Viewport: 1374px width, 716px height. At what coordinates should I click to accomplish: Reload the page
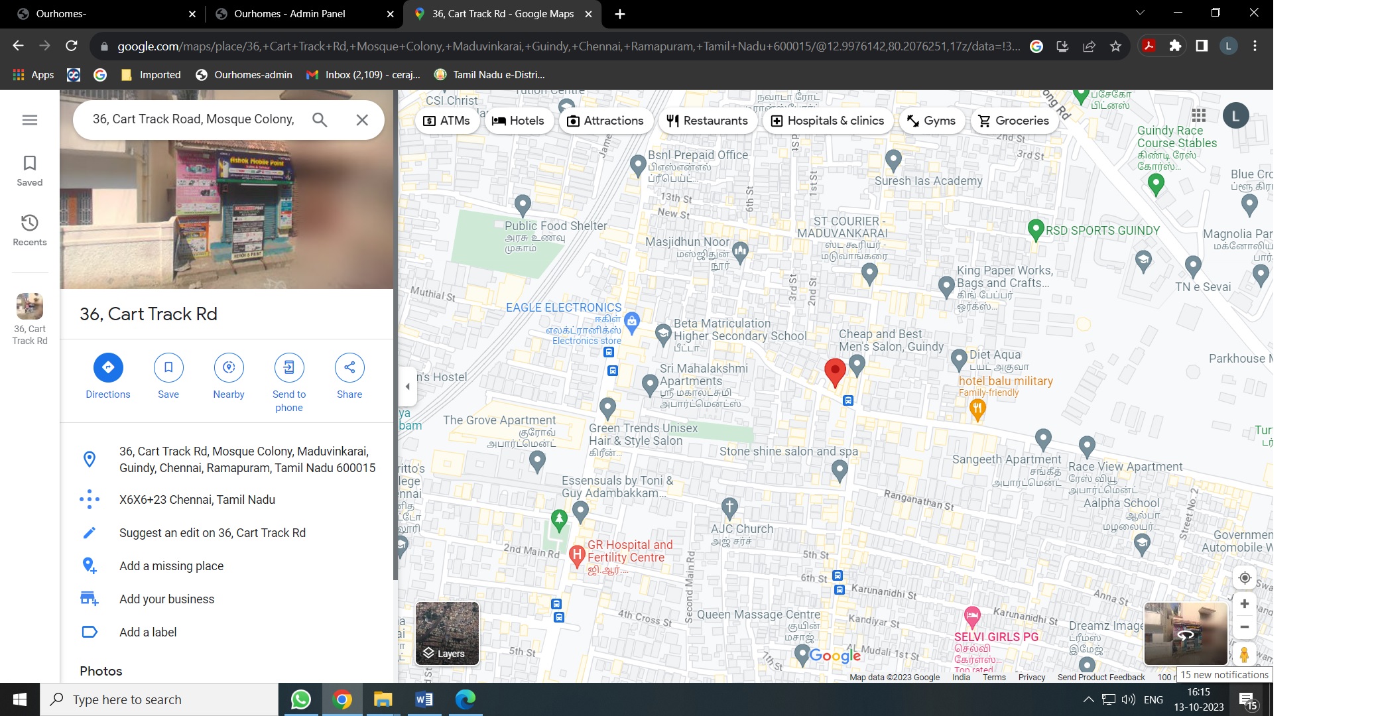tap(72, 46)
